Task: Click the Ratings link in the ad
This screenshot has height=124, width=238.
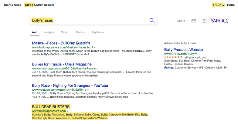Action: pos(169,68)
